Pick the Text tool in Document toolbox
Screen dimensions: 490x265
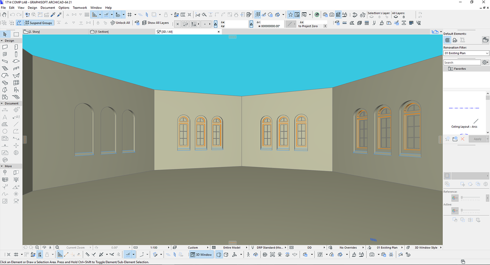[x=5, y=118]
